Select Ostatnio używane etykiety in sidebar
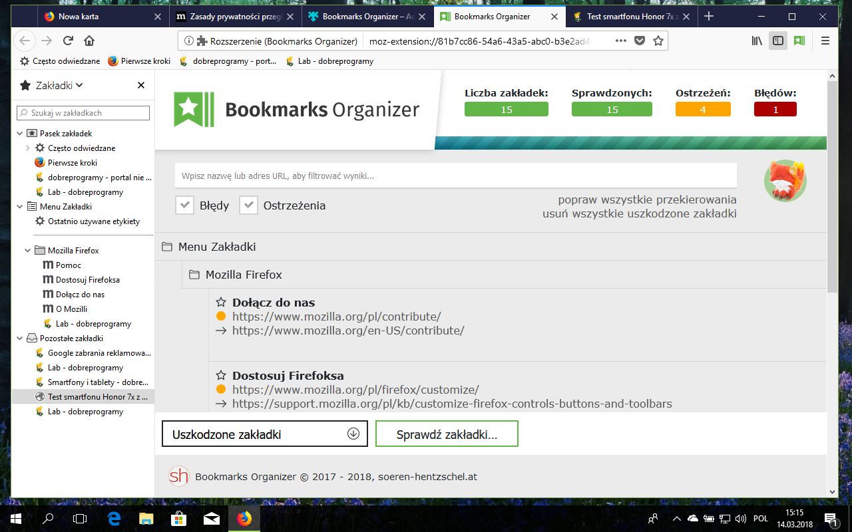852x532 pixels. click(94, 221)
